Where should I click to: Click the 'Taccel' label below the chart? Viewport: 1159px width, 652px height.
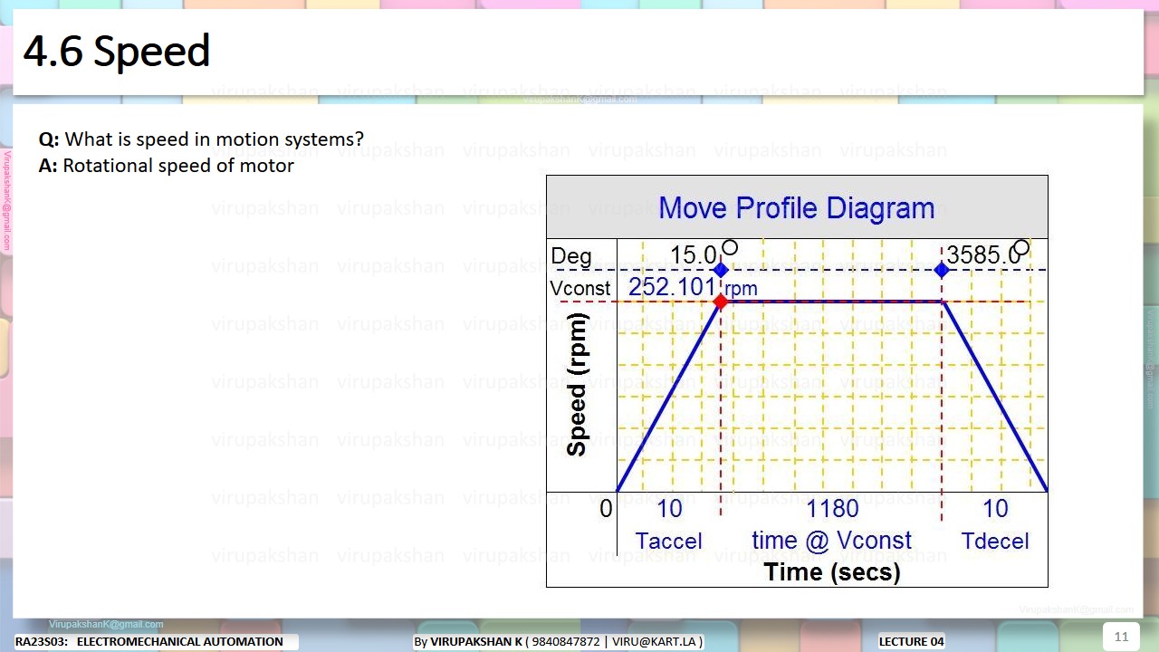tap(668, 542)
